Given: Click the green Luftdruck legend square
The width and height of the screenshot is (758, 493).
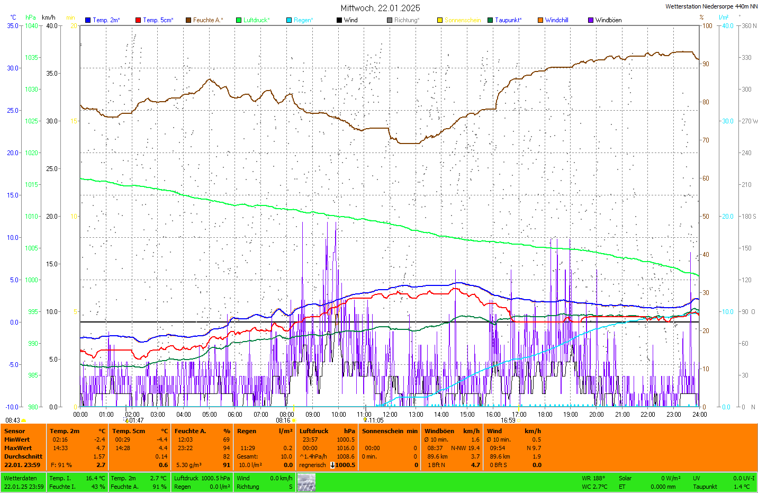Looking at the screenshot, I should point(239,20).
